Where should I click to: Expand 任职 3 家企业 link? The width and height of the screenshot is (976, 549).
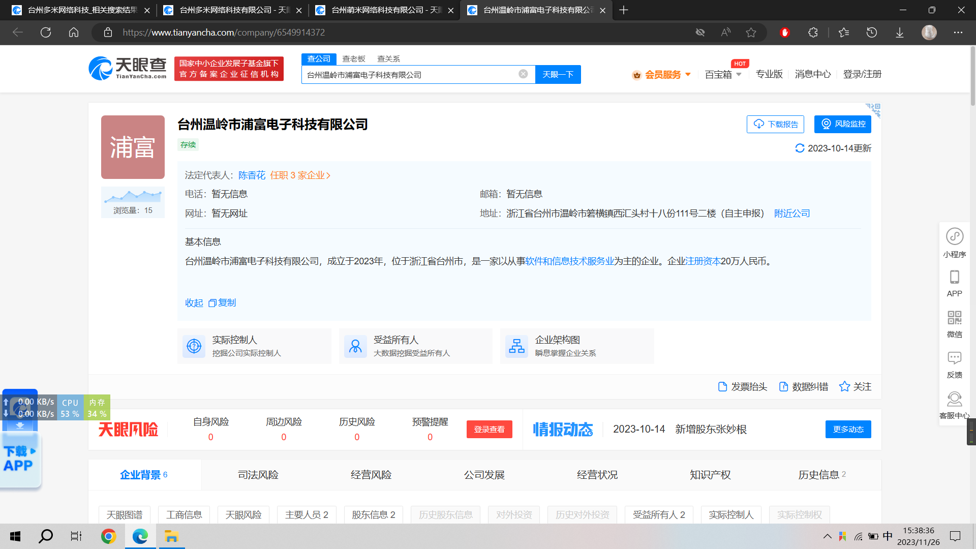tap(300, 175)
